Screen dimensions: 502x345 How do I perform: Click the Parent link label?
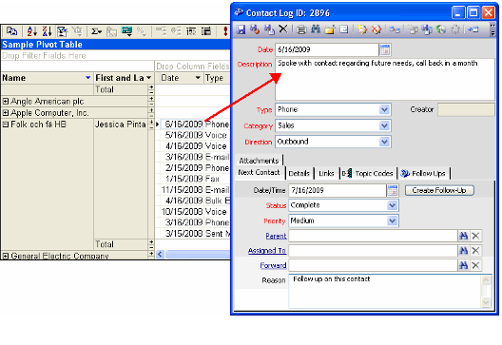click(x=276, y=237)
